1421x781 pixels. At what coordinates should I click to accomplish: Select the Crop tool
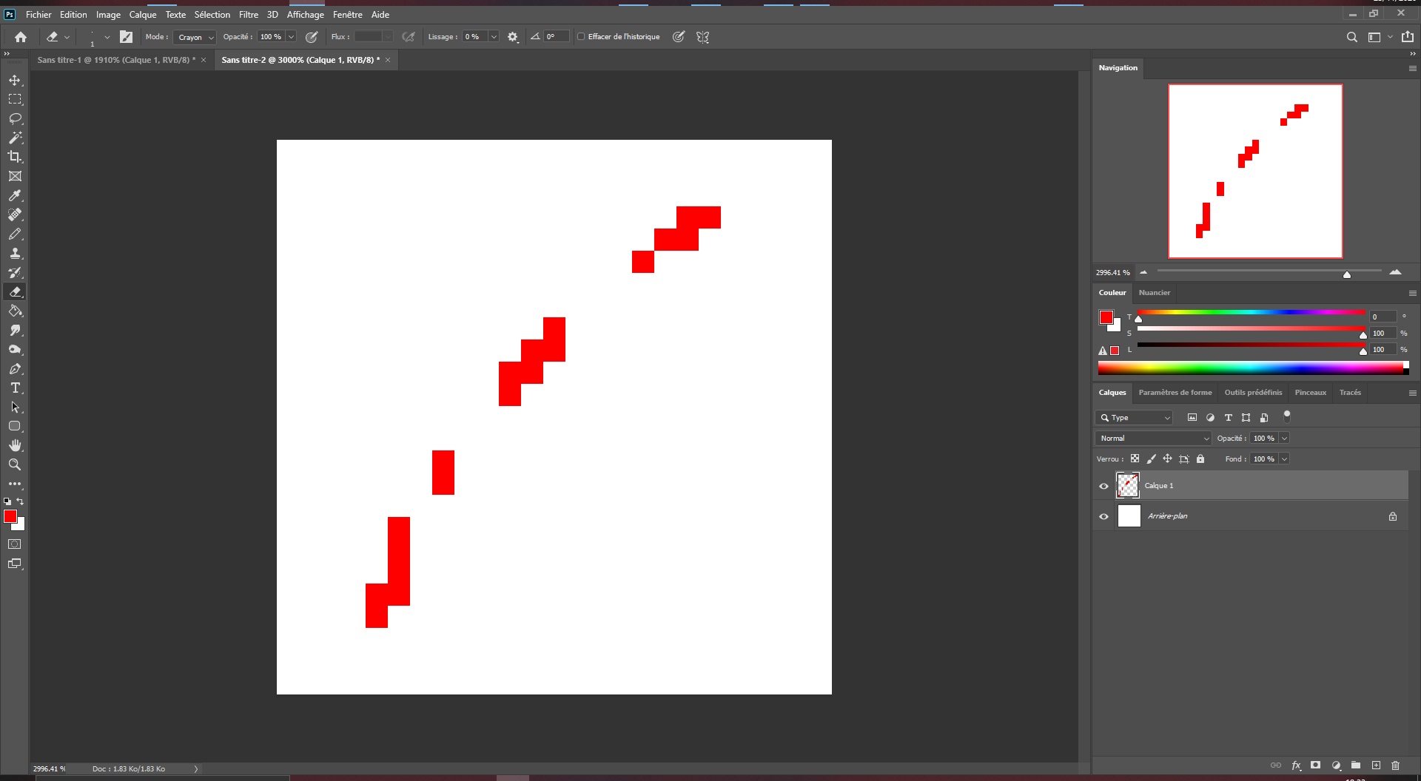pyautogui.click(x=15, y=157)
